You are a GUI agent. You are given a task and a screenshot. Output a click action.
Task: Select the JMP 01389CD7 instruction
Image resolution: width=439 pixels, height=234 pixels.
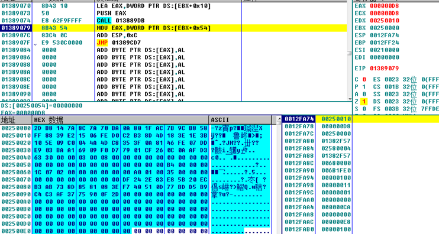pyautogui.click(x=119, y=43)
